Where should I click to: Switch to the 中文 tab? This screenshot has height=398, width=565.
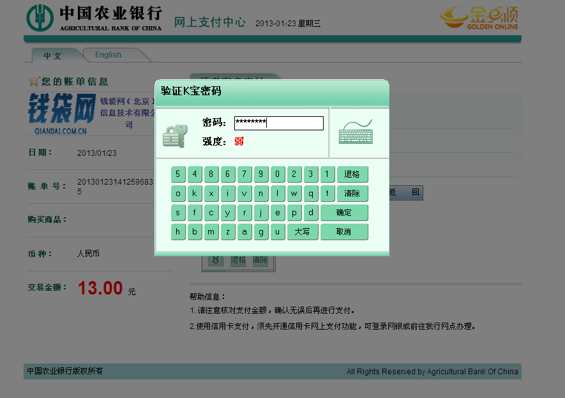52,56
